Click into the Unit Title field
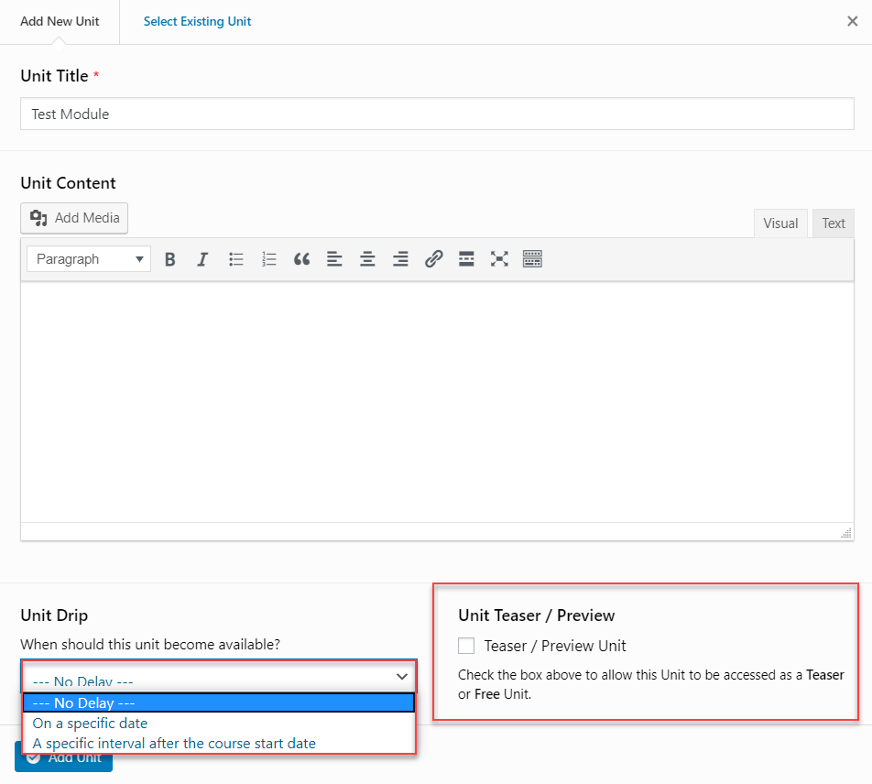872x784 pixels. [436, 114]
